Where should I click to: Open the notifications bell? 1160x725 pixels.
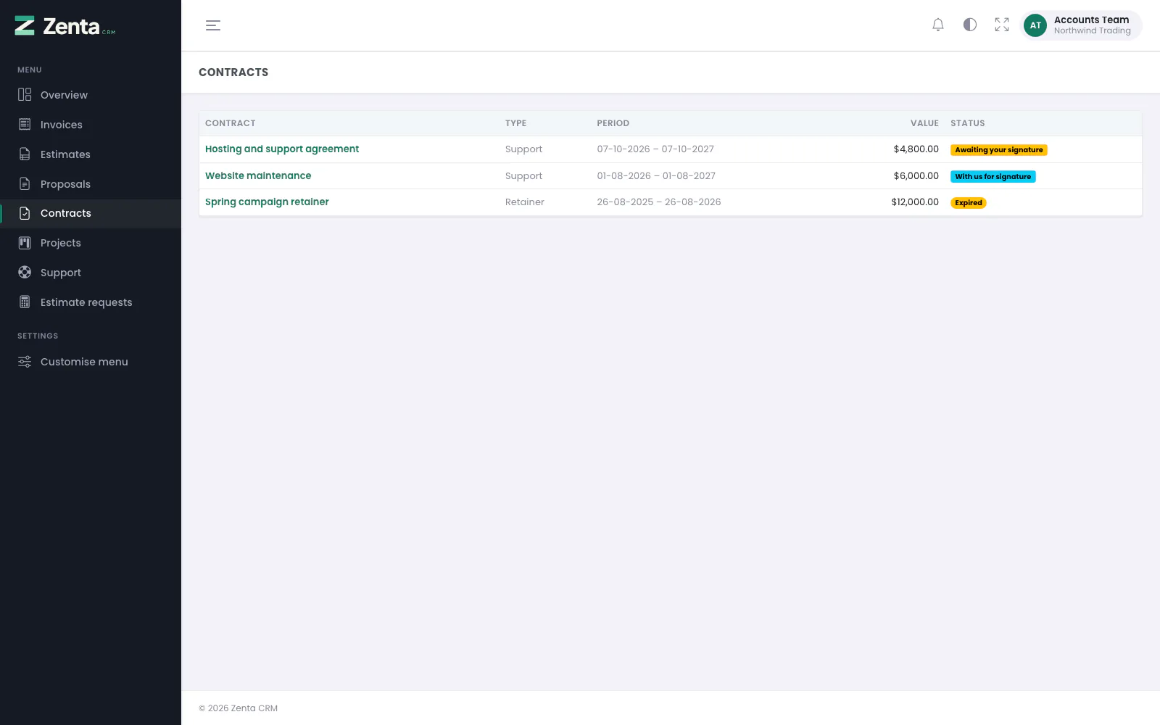pyautogui.click(x=938, y=25)
